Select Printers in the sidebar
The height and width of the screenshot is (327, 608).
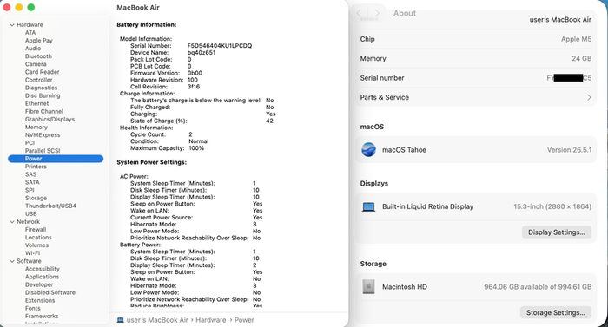[36, 167]
